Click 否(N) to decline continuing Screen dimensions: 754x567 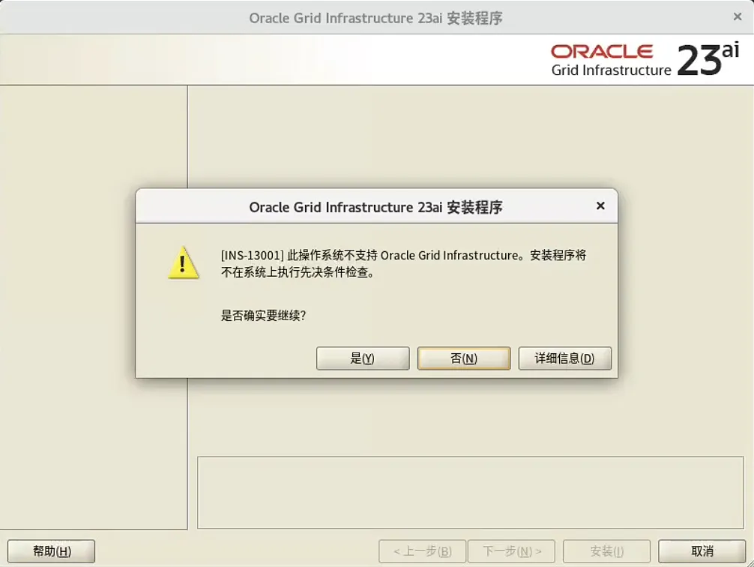point(464,358)
